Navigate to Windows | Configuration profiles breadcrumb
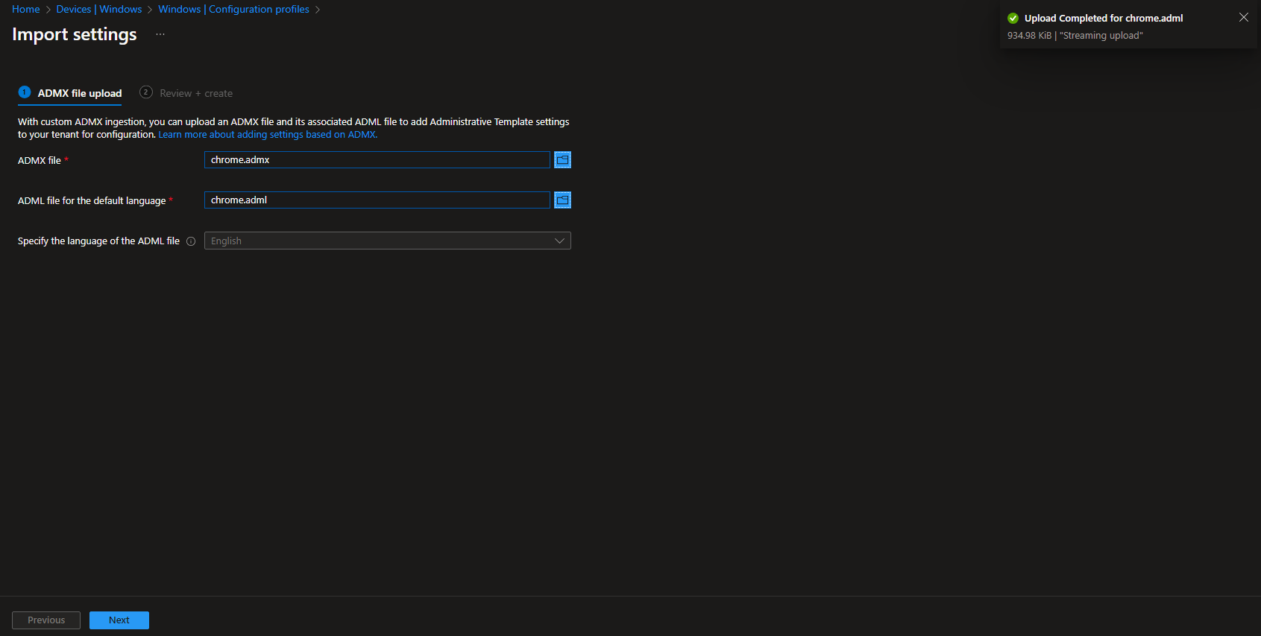The width and height of the screenshot is (1261, 636). [x=233, y=9]
